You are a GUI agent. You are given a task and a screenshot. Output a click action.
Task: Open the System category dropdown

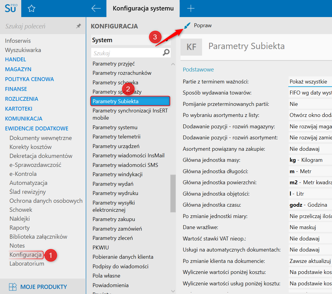pos(131,40)
